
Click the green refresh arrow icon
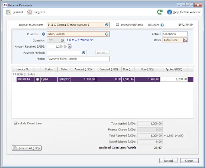pyautogui.click(x=160, y=12)
